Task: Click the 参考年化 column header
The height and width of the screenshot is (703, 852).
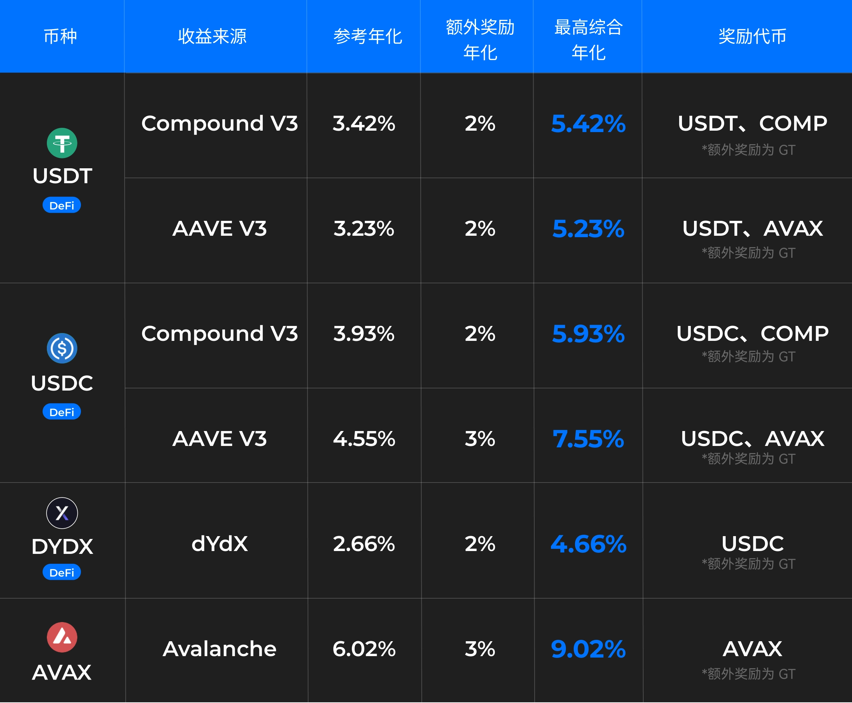Action: [368, 37]
